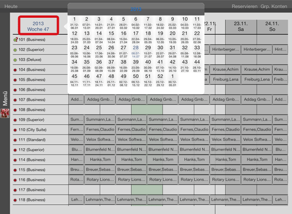
Task: Choose week 50 in the week picker
Action: pyautogui.click(x=136, y=80)
